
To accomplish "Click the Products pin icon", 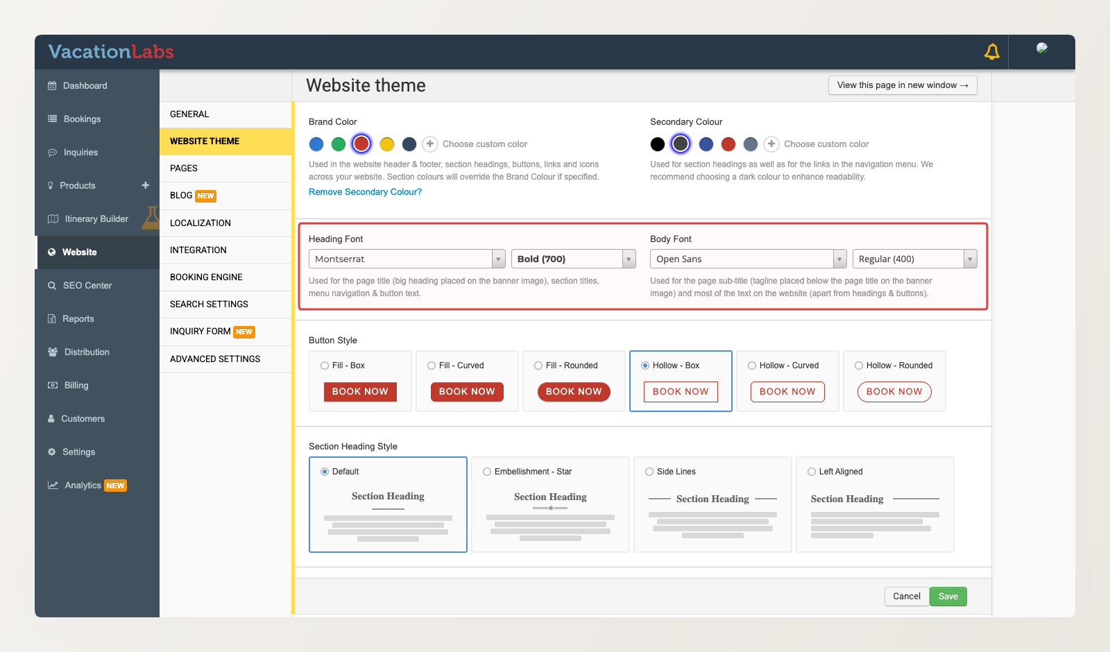I will 51,186.
